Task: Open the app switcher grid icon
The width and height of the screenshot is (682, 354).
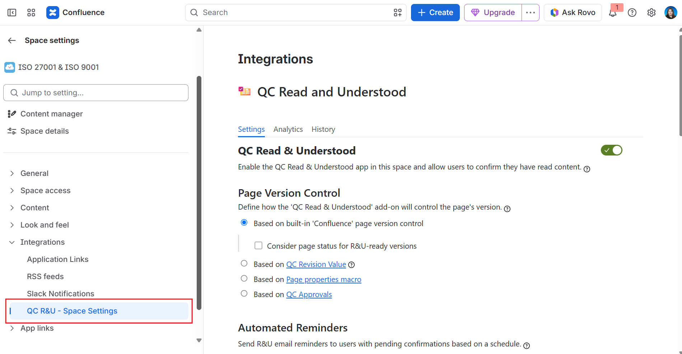Action: [x=31, y=13]
